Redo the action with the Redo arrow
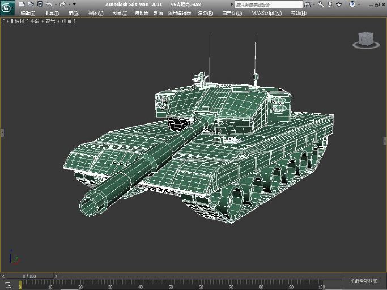The width and height of the screenshot is (387, 290). [62, 4]
